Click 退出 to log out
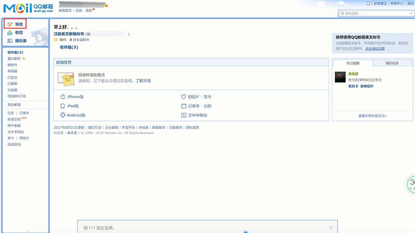The width and height of the screenshot is (415, 233). click(410, 3)
